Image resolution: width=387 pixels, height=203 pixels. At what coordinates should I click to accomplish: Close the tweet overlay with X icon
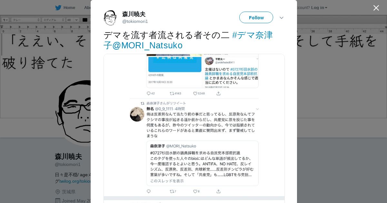[376, 8]
